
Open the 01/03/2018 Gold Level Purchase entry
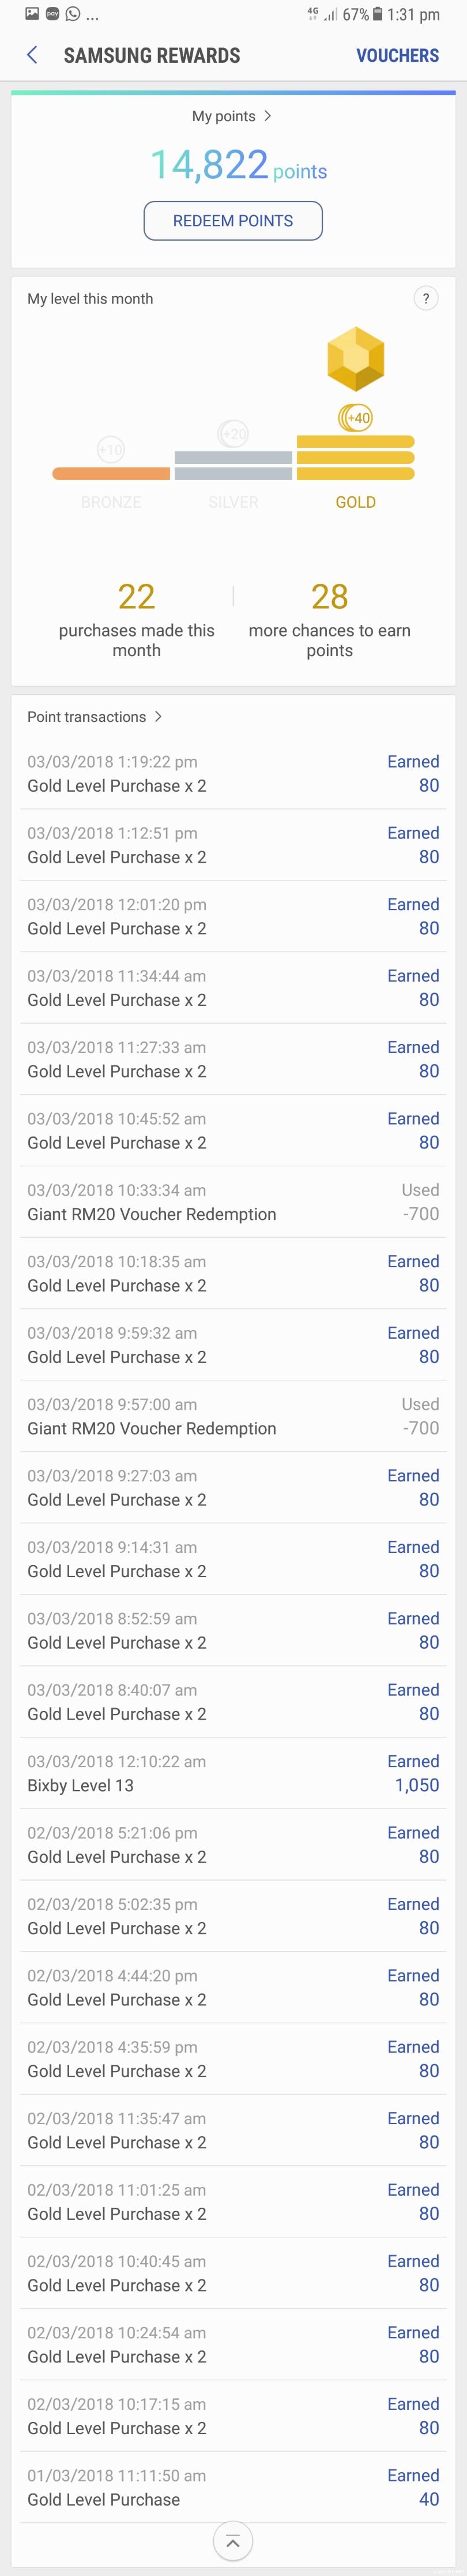tap(233, 2487)
